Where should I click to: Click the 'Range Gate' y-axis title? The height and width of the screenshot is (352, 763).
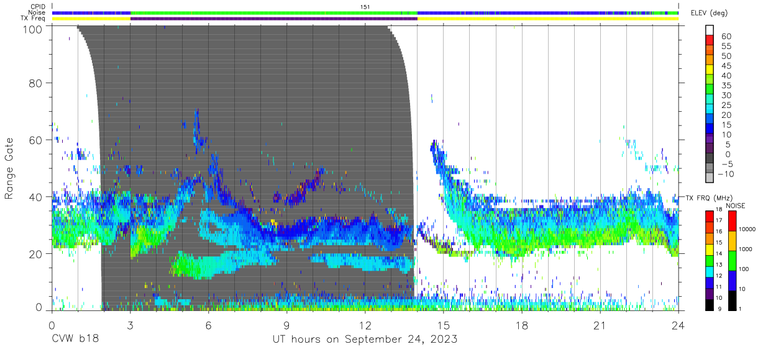(9, 169)
